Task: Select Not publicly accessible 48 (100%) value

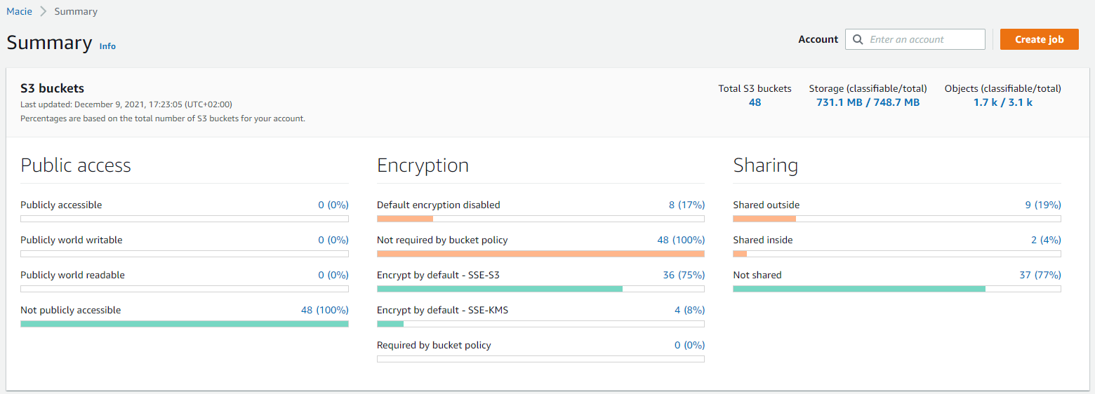Action: (325, 310)
